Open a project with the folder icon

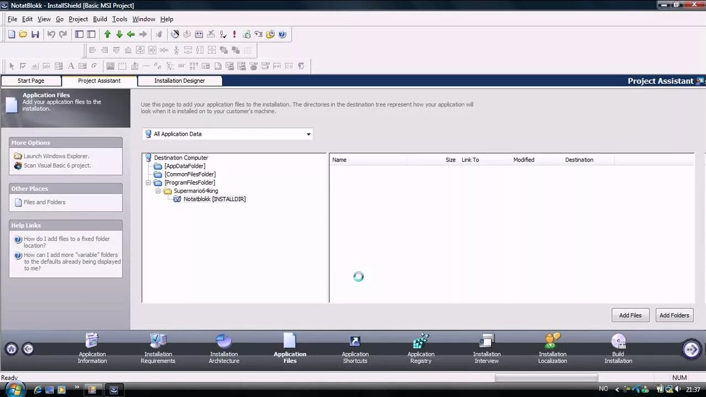coord(23,34)
